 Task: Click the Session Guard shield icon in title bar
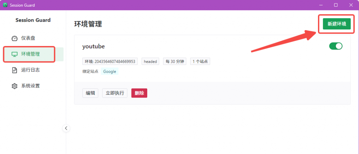click(x=5, y=5)
